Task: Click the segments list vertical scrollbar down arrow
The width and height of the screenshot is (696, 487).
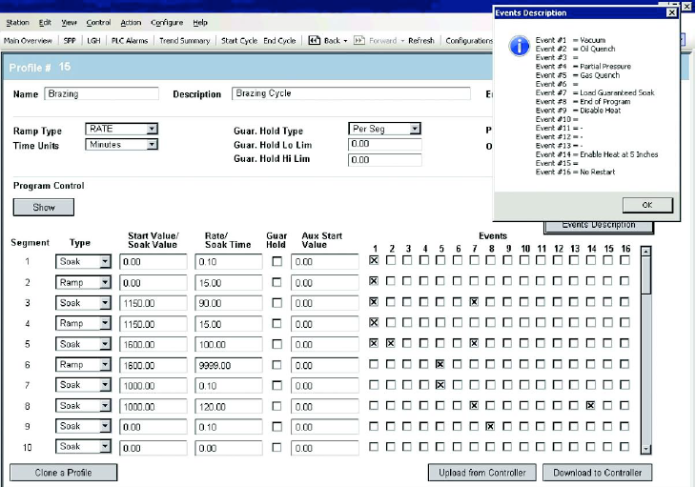Action: point(646,448)
